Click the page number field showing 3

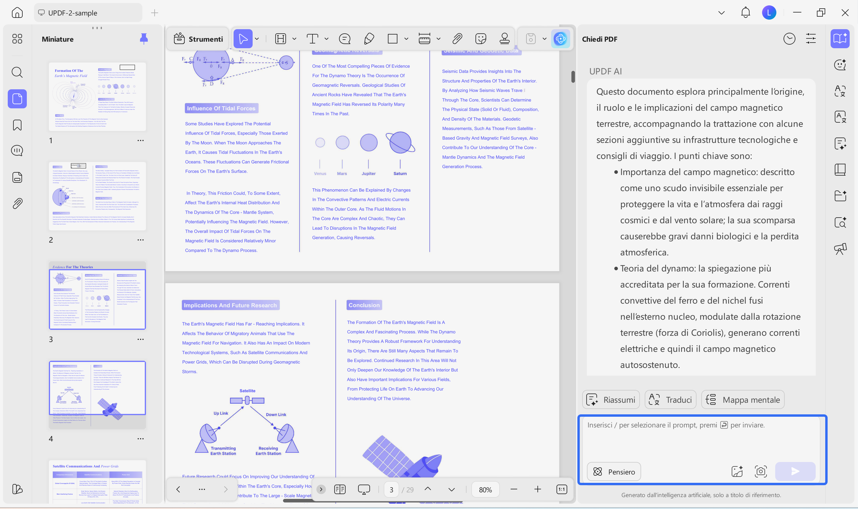pyautogui.click(x=391, y=489)
